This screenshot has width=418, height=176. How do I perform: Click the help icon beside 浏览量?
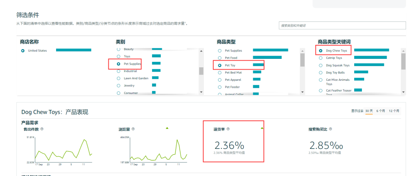click(134, 129)
